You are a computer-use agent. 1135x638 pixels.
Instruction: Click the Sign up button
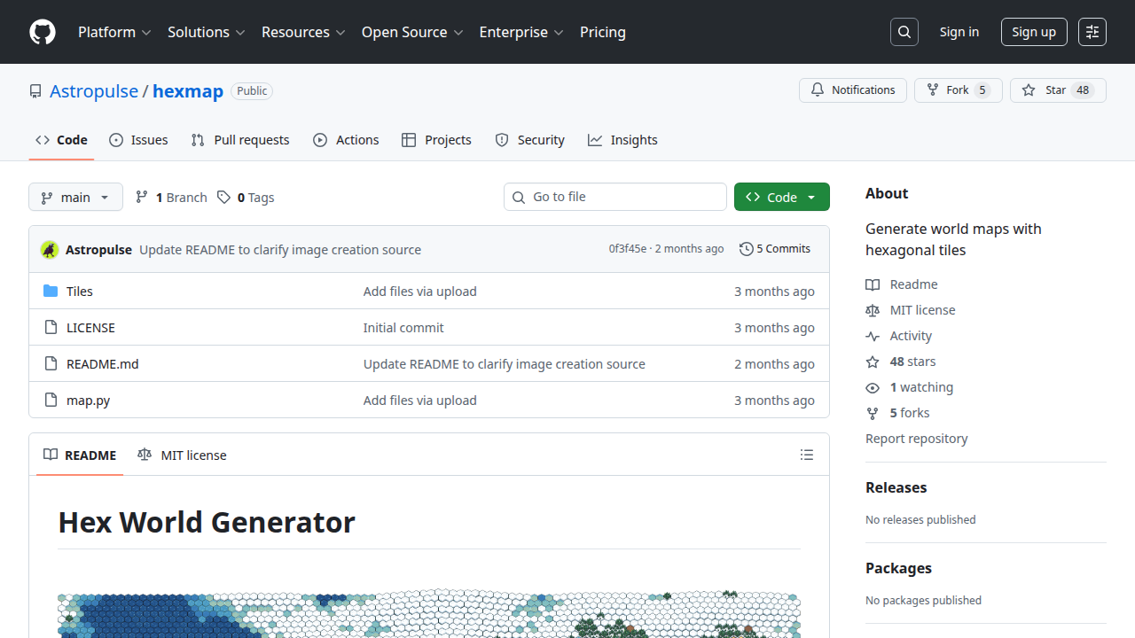(1034, 32)
